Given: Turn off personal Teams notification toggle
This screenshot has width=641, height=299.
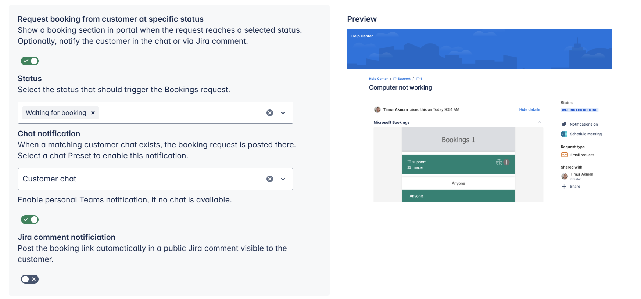Looking at the screenshot, I should tap(30, 220).
